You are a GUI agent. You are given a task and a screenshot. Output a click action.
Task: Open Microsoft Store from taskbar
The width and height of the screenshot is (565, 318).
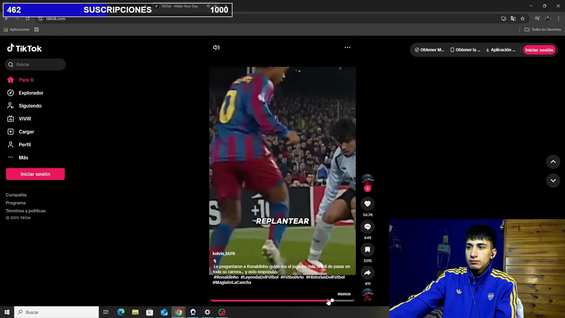pyautogui.click(x=150, y=312)
